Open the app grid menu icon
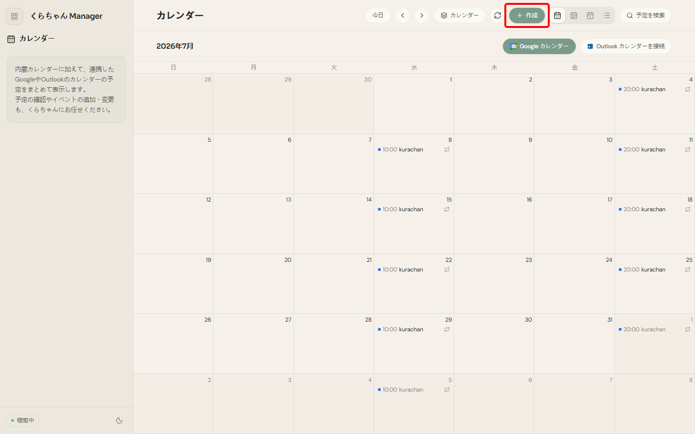 [x=14, y=16]
